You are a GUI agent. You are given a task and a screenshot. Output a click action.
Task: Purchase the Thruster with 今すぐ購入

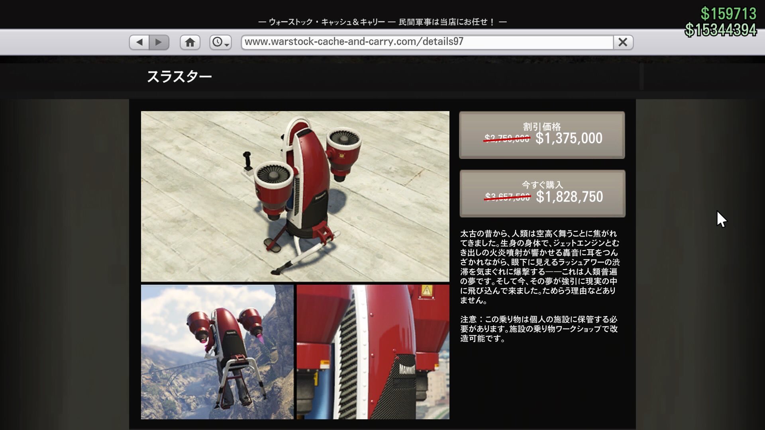(x=542, y=194)
